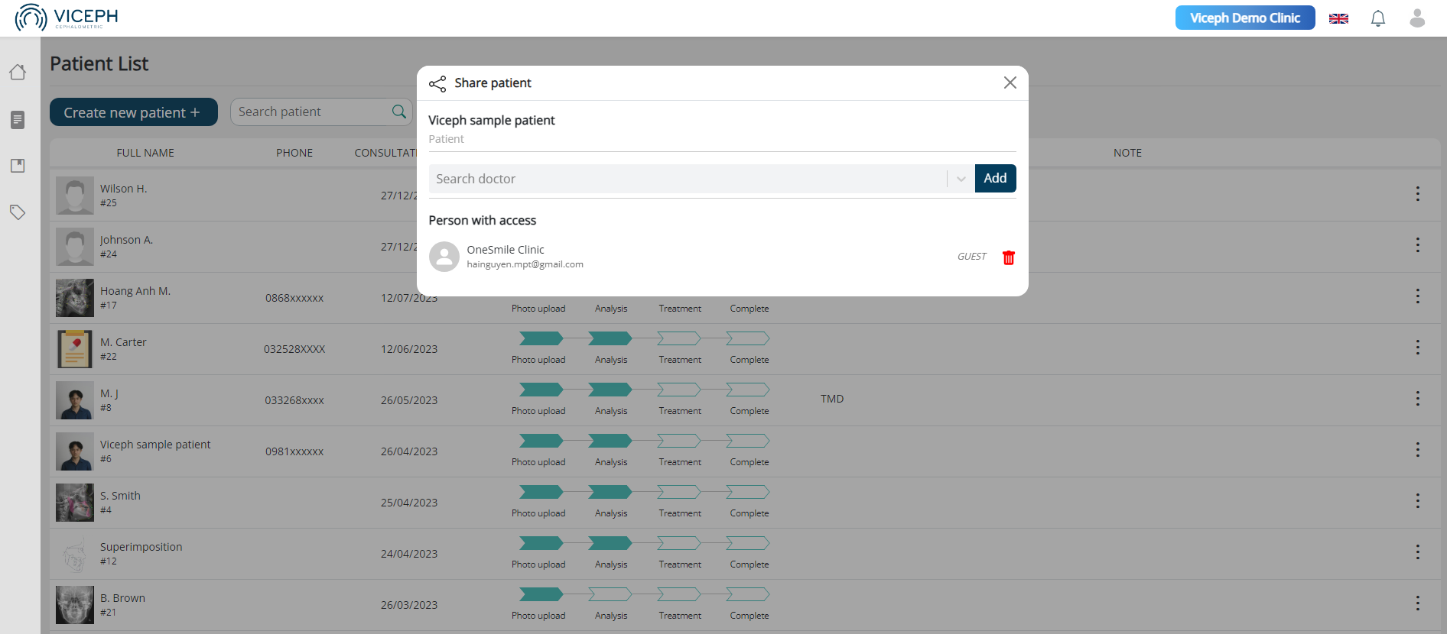Click Create new patient button
Screen dimensions: 1447x634
(x=133, y=112)
